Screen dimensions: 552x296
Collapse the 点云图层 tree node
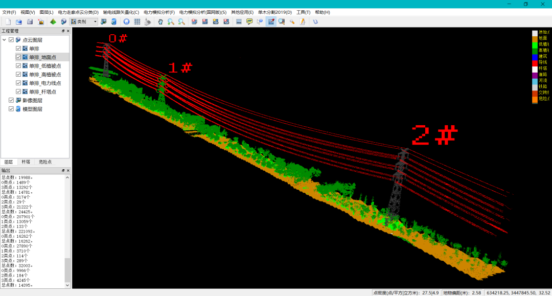click(4, 40)
